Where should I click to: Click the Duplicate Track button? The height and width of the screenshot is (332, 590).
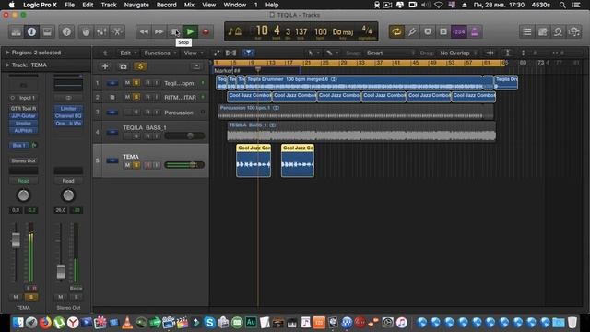pos(123,66)
